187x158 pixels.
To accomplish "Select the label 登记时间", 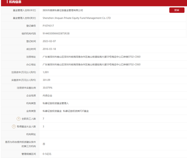I will tap(31, 41).
